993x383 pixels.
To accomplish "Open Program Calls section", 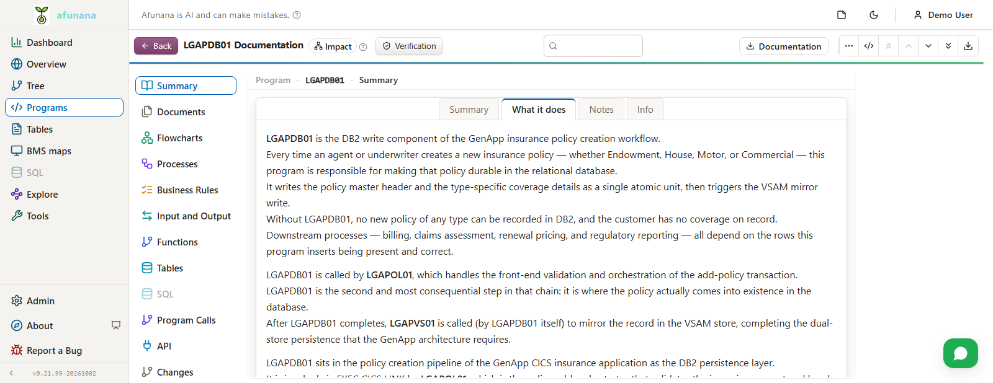I will (186, 320).
